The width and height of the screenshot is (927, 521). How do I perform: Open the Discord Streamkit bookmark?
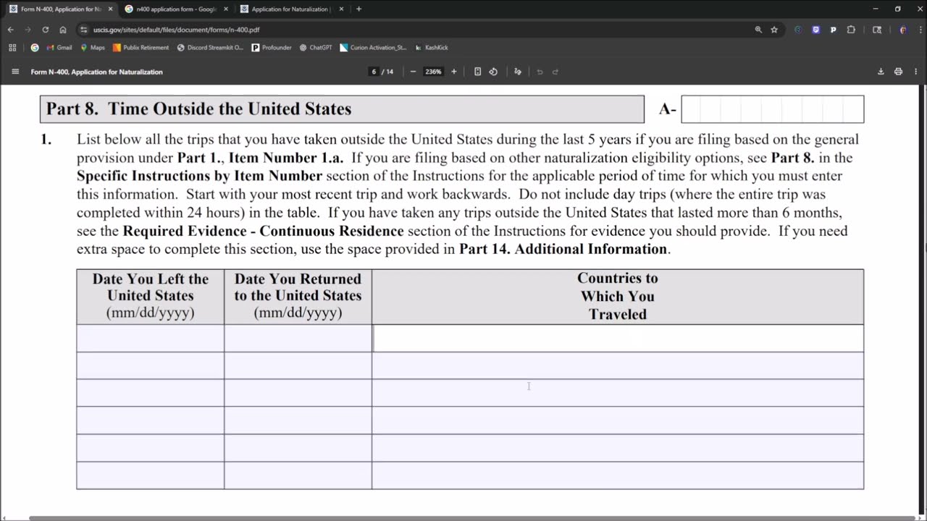click(210, 47)
